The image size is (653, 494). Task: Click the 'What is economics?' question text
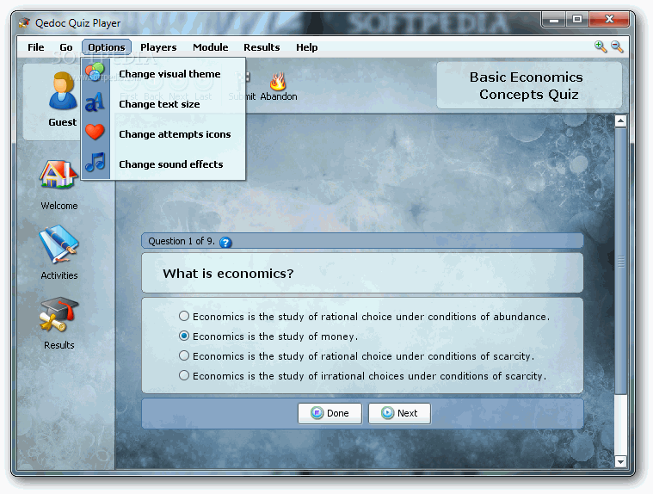tap(228, 273)
